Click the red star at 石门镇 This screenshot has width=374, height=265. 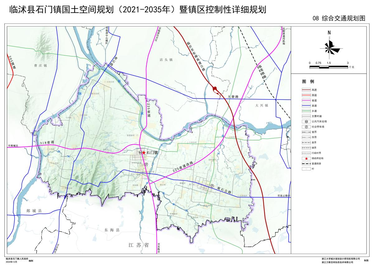coord(144,152)
